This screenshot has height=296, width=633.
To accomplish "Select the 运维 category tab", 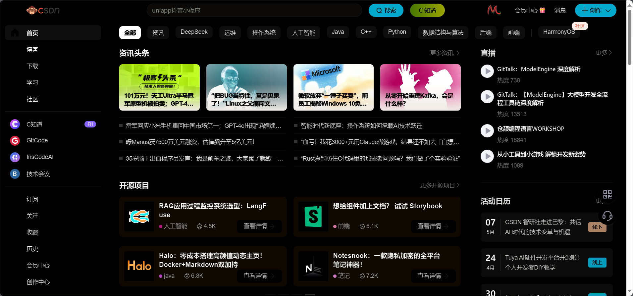I will (230, 32).
